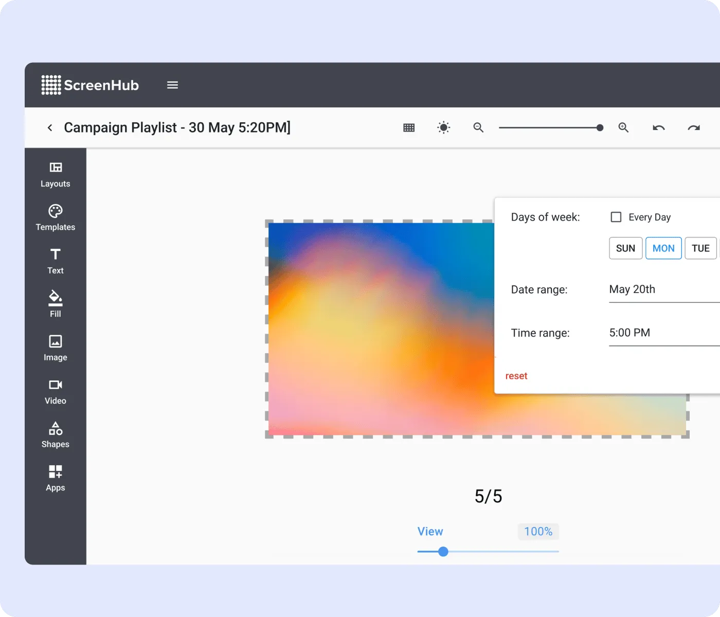Toggle the TUE day button
720x617 pixels.
(700, 248)
